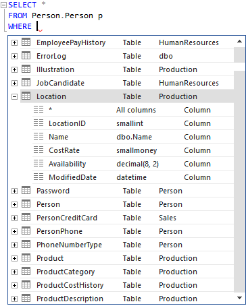Collapse the SELECT statement code region
The image size is (248, 308).
[x=3, y=5]
